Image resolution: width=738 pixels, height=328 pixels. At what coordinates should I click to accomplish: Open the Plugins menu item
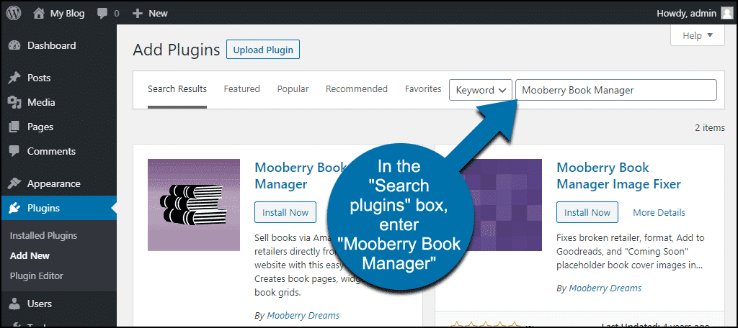click(58, 208)
